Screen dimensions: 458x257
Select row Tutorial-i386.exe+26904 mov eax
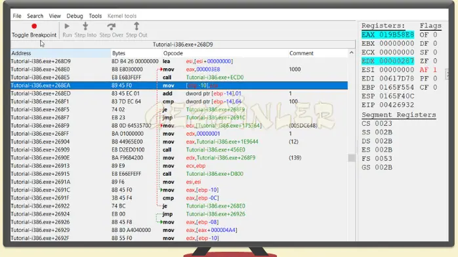[x=179, y=142]
